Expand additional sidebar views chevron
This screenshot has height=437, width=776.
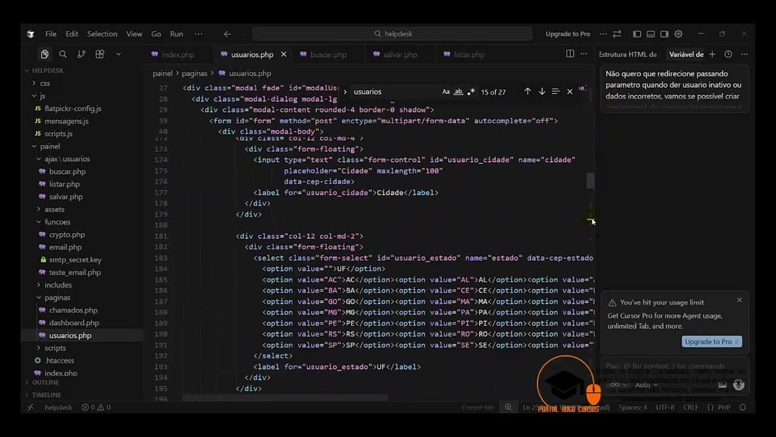point(118,54)
